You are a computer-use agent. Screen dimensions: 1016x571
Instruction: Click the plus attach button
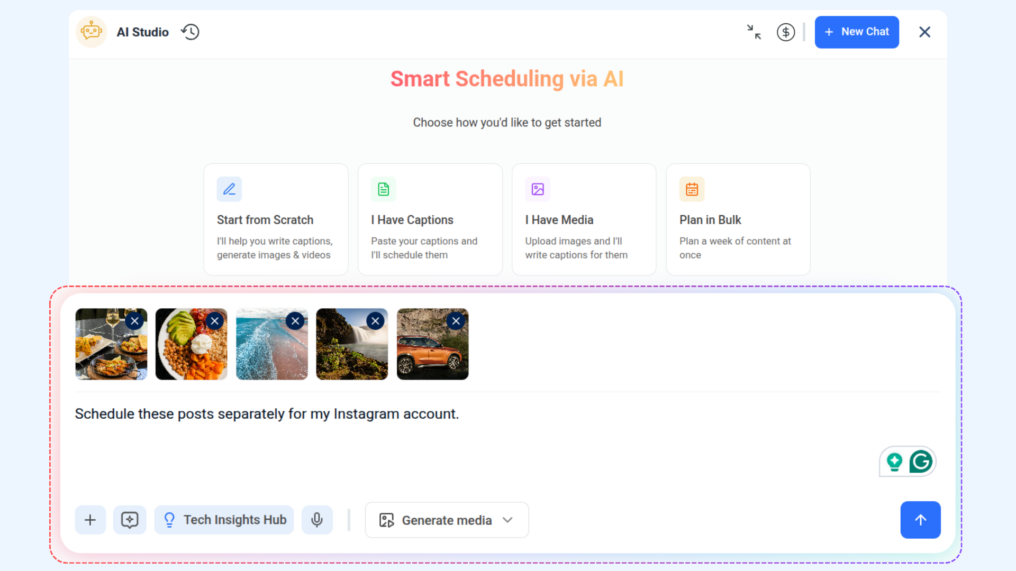[x=90, y=520]
